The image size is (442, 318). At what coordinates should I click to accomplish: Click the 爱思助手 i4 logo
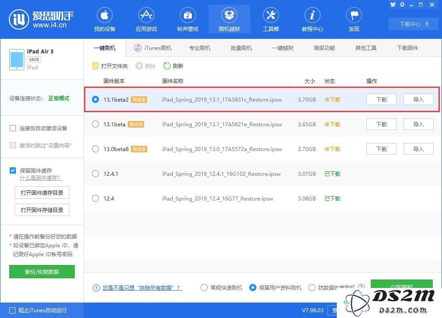click(x=41, y=19)
